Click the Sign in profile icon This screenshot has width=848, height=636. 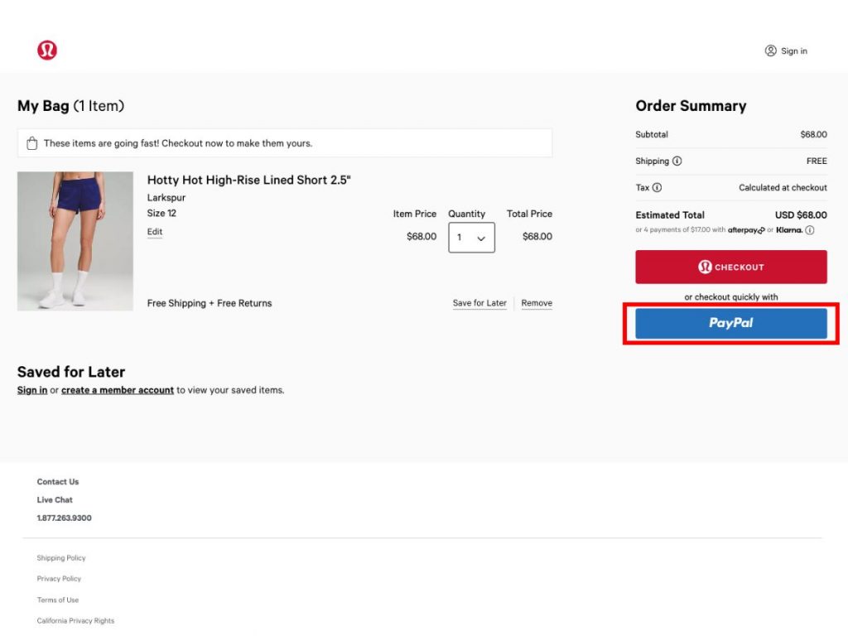771,51
